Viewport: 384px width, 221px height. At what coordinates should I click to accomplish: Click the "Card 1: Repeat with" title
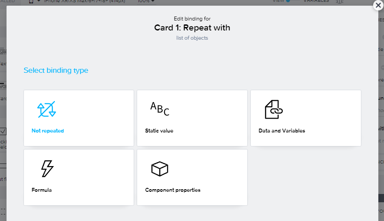click(192, 28)
